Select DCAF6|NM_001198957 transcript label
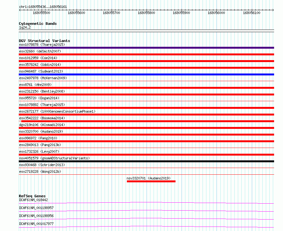The image size is (283, 231). coord(36,208)
